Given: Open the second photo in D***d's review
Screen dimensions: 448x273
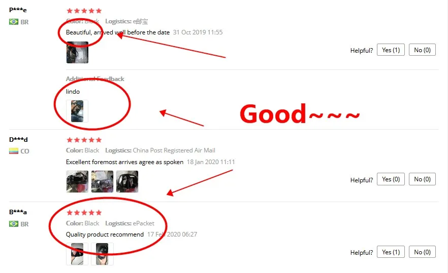Looking at the screenshot, I should click(x=102, y=181).
